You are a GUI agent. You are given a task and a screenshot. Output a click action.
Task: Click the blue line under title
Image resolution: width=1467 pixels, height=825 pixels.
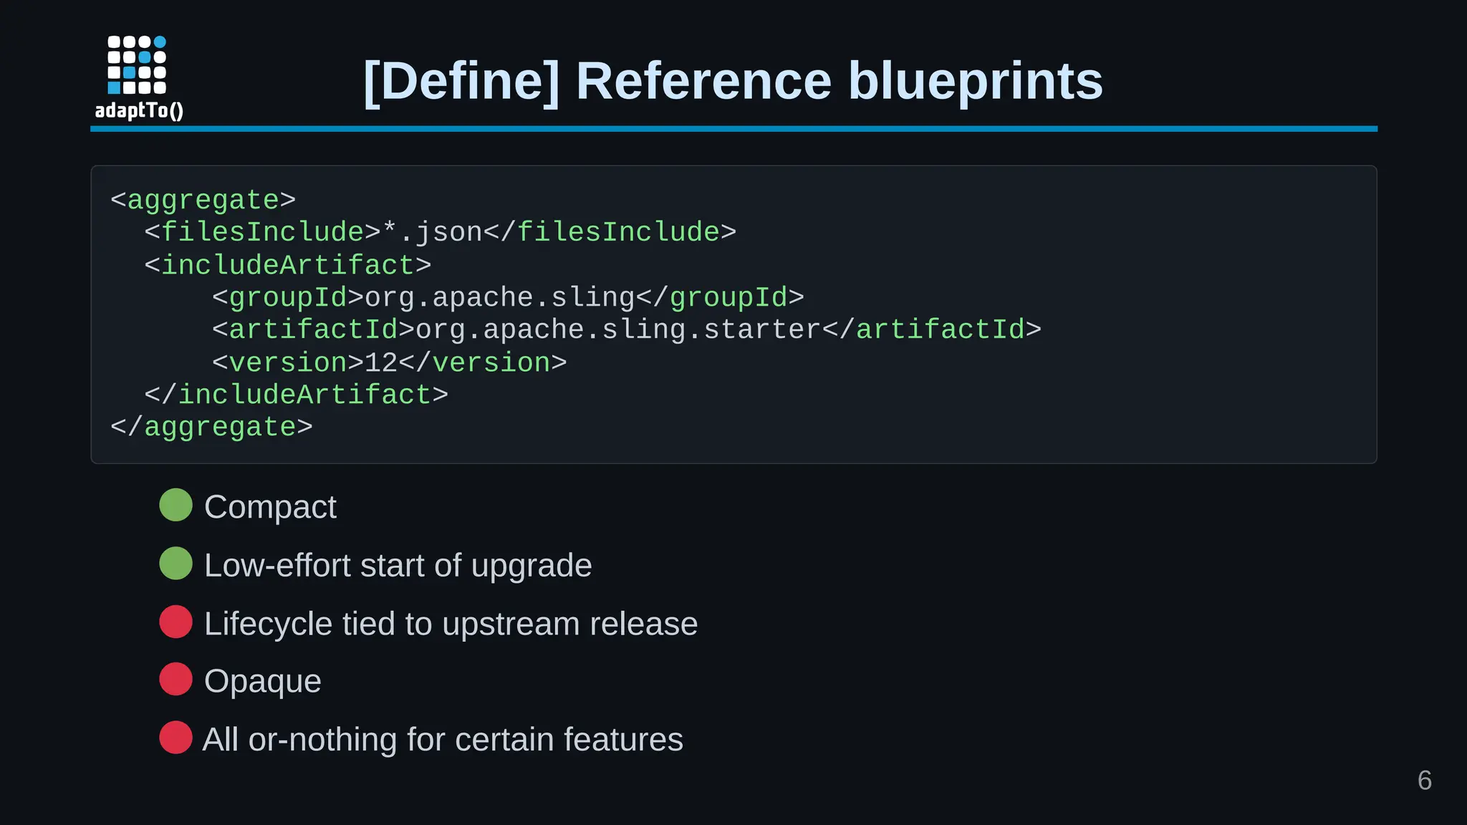[x=733, y=129]
